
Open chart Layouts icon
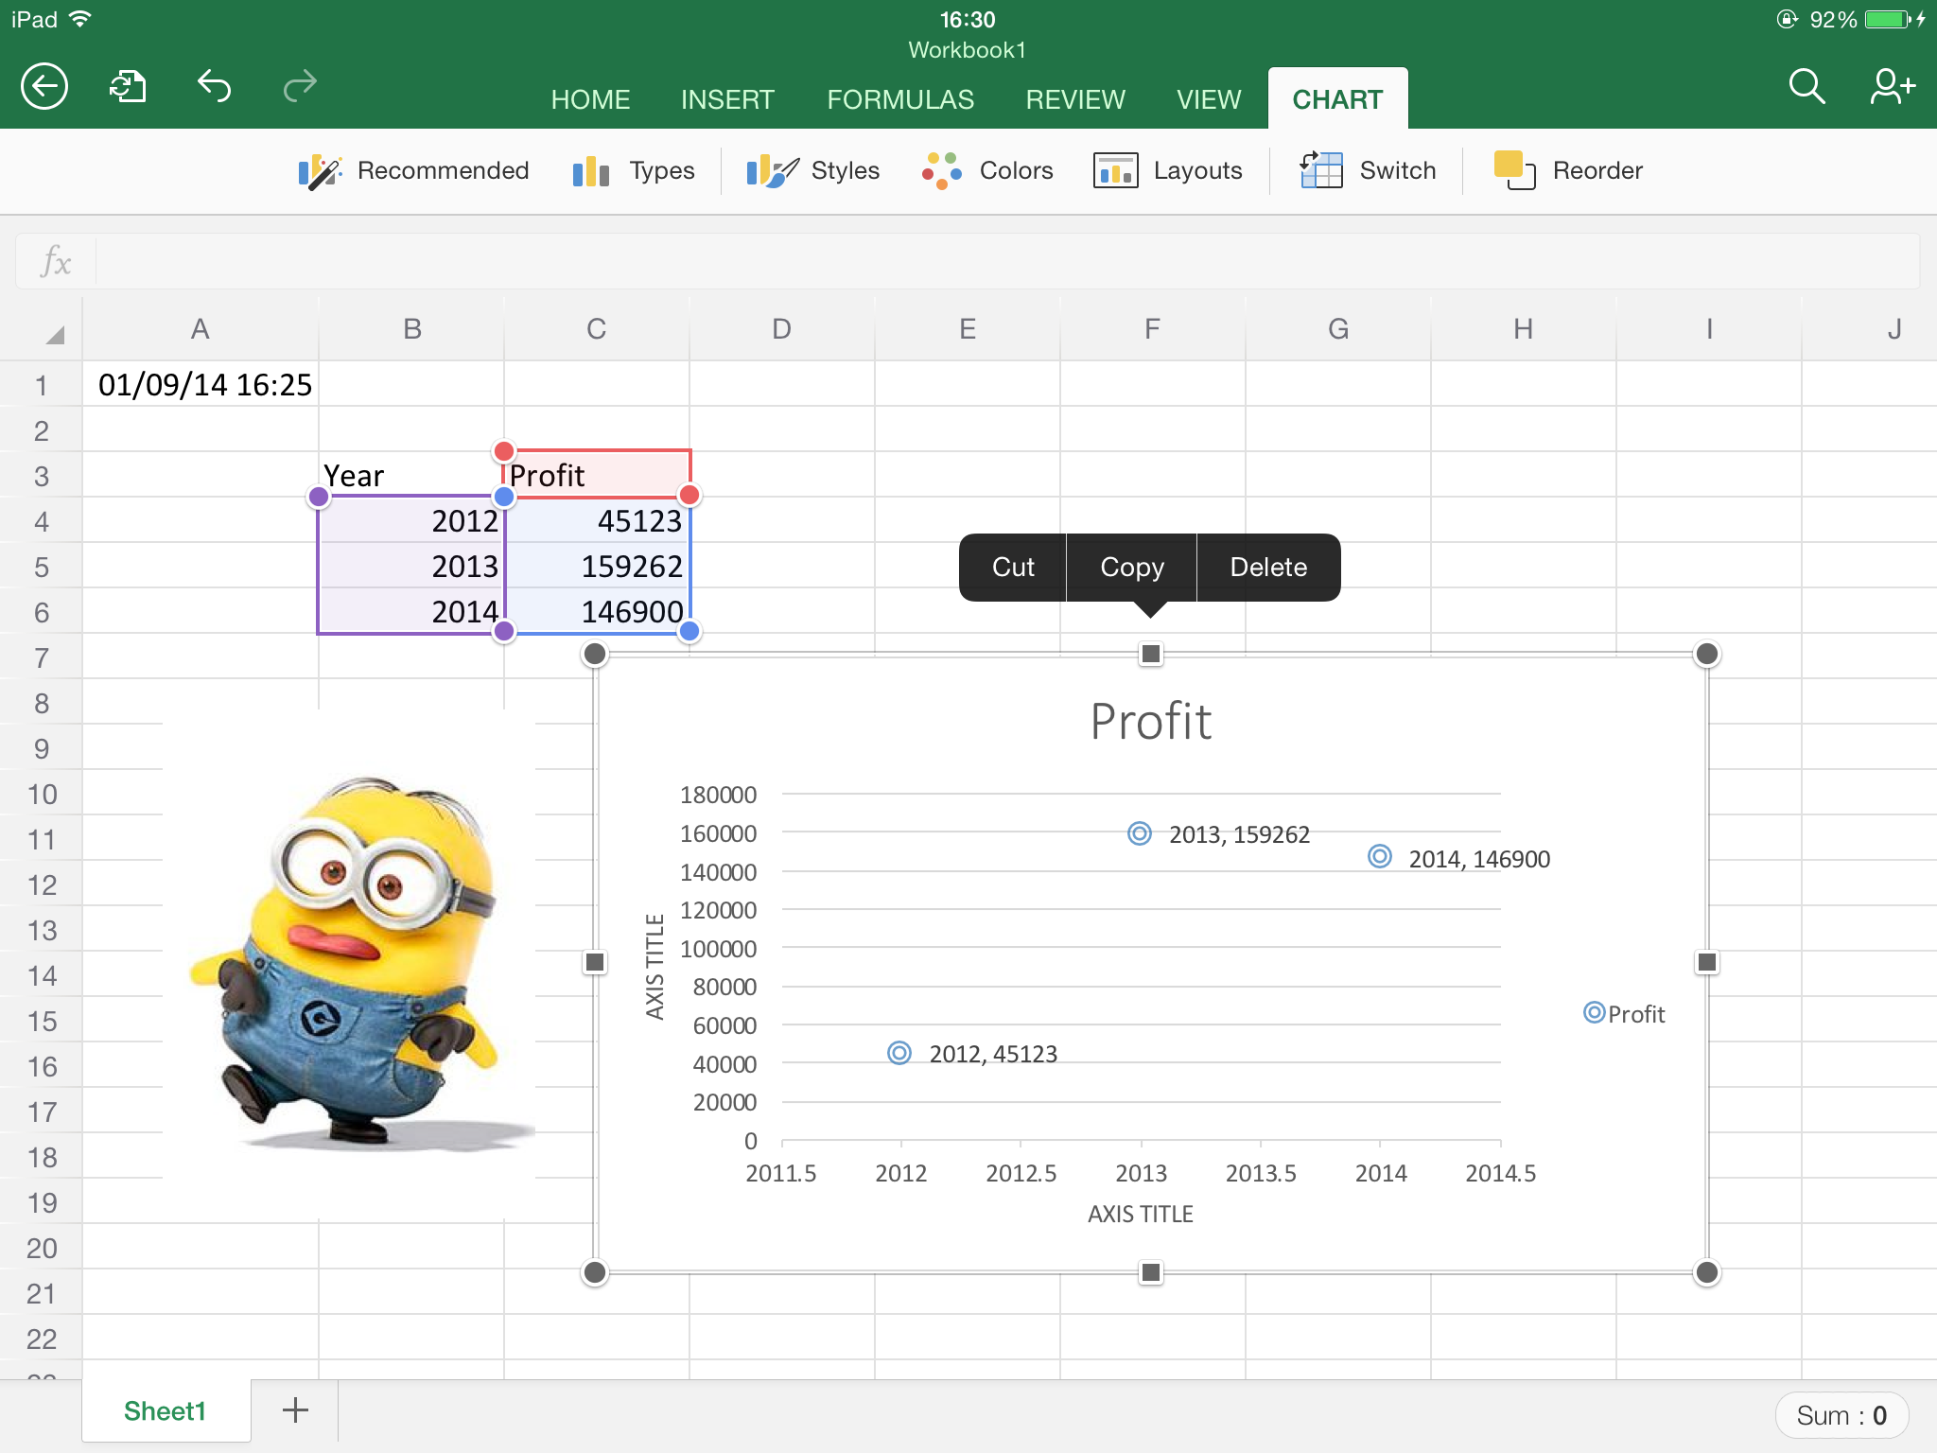coord(1116,171)
